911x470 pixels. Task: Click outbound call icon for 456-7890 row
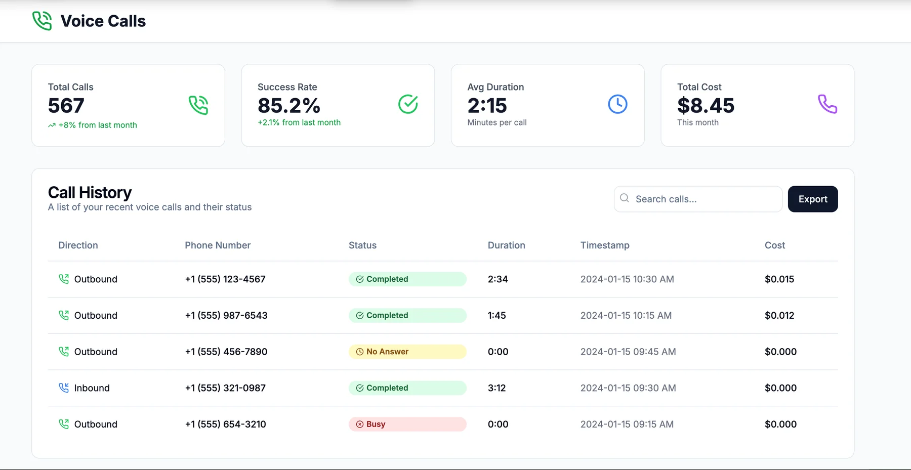tap(64, 352)
